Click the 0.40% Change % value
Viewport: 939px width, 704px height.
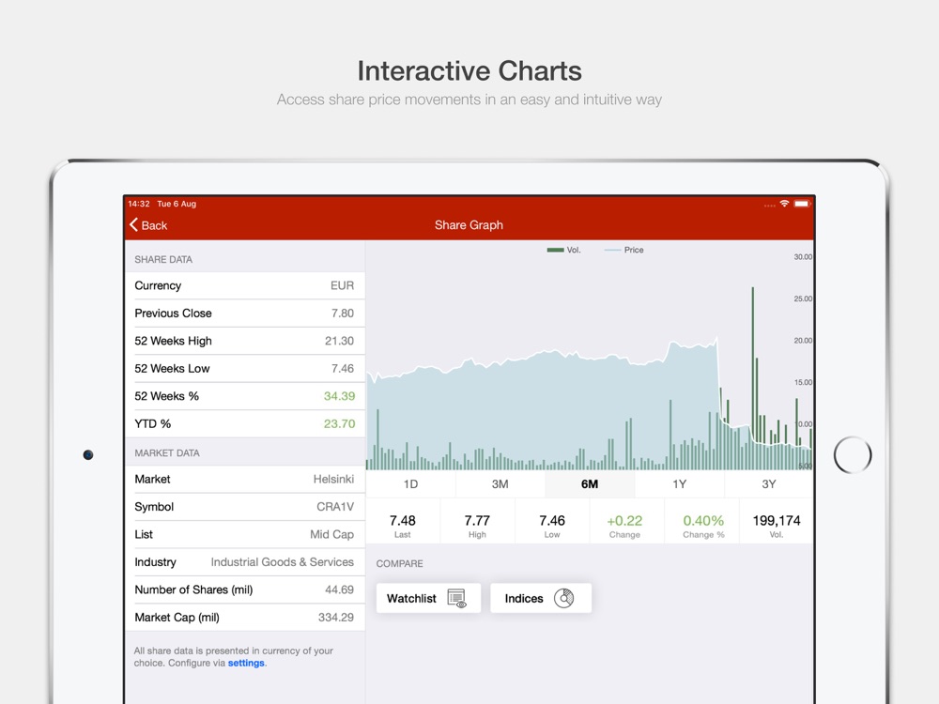(703, 521)
